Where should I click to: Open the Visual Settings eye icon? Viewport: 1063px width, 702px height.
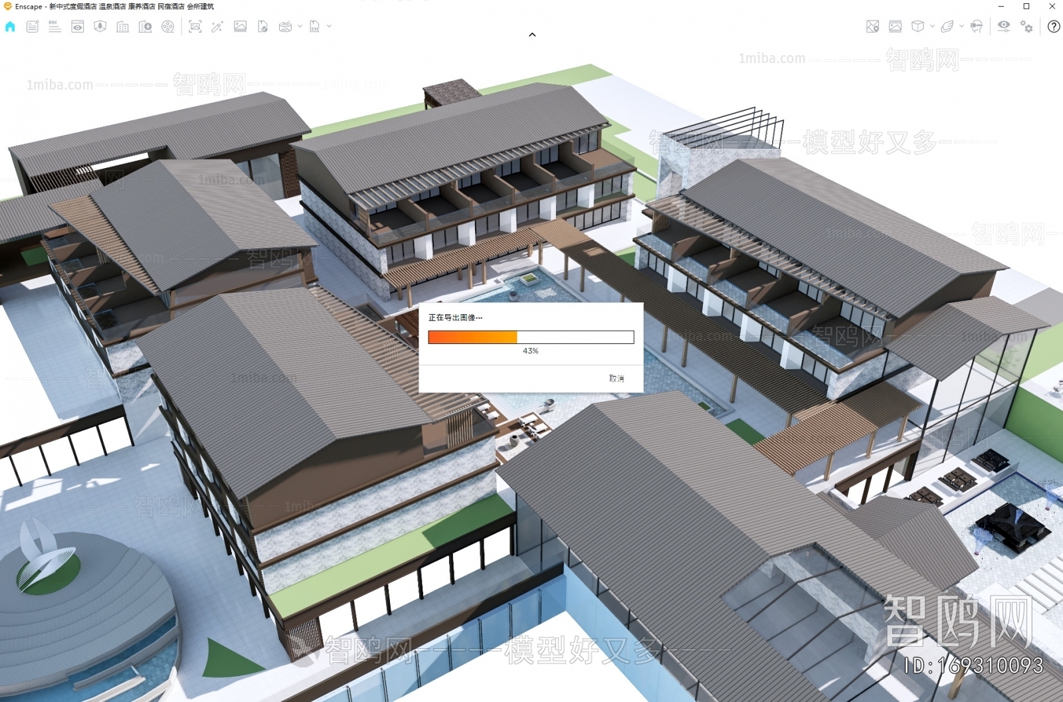[1004, 27]
